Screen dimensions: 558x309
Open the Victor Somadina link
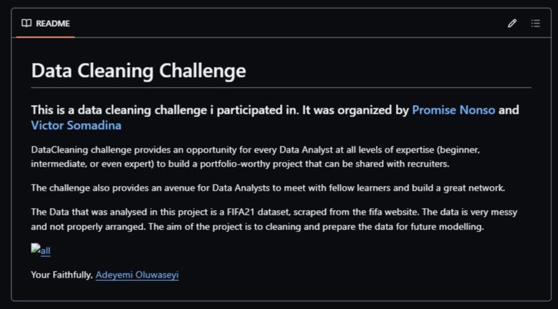point(76,125)
